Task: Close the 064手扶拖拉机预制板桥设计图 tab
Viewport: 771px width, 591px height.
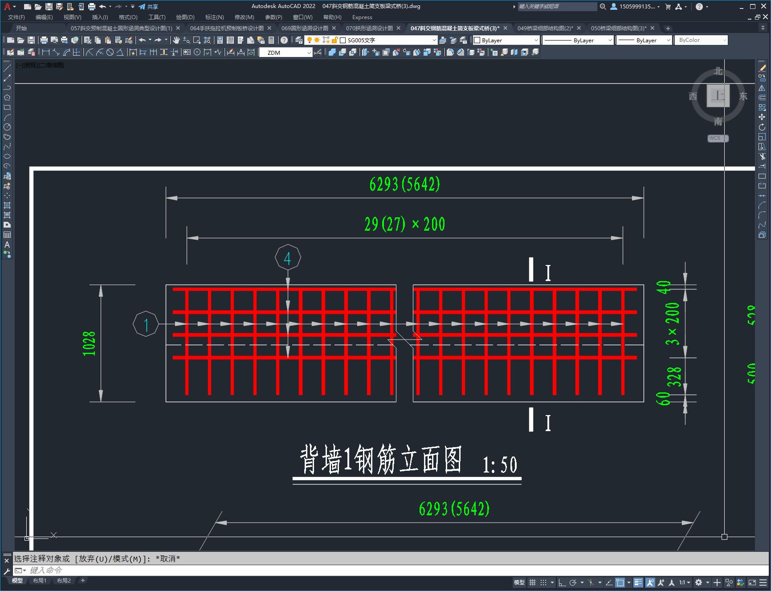Action: pyautogui.click(x=269, y=28)
